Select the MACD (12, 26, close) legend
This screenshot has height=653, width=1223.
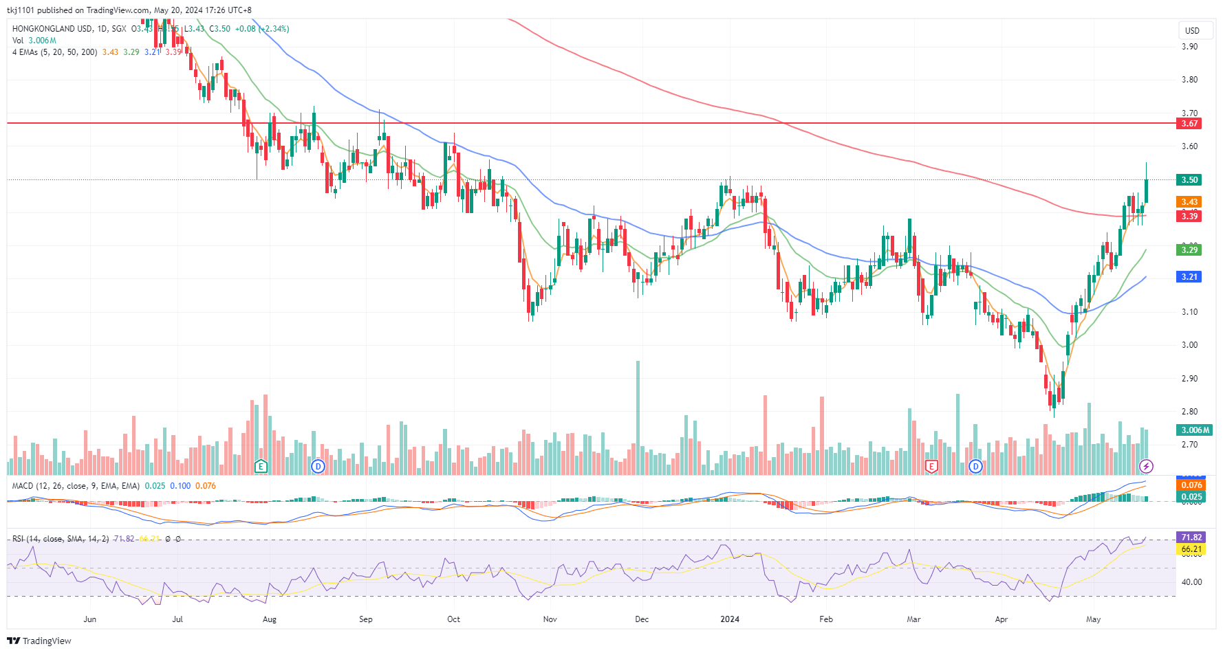(x=76, y=486)
